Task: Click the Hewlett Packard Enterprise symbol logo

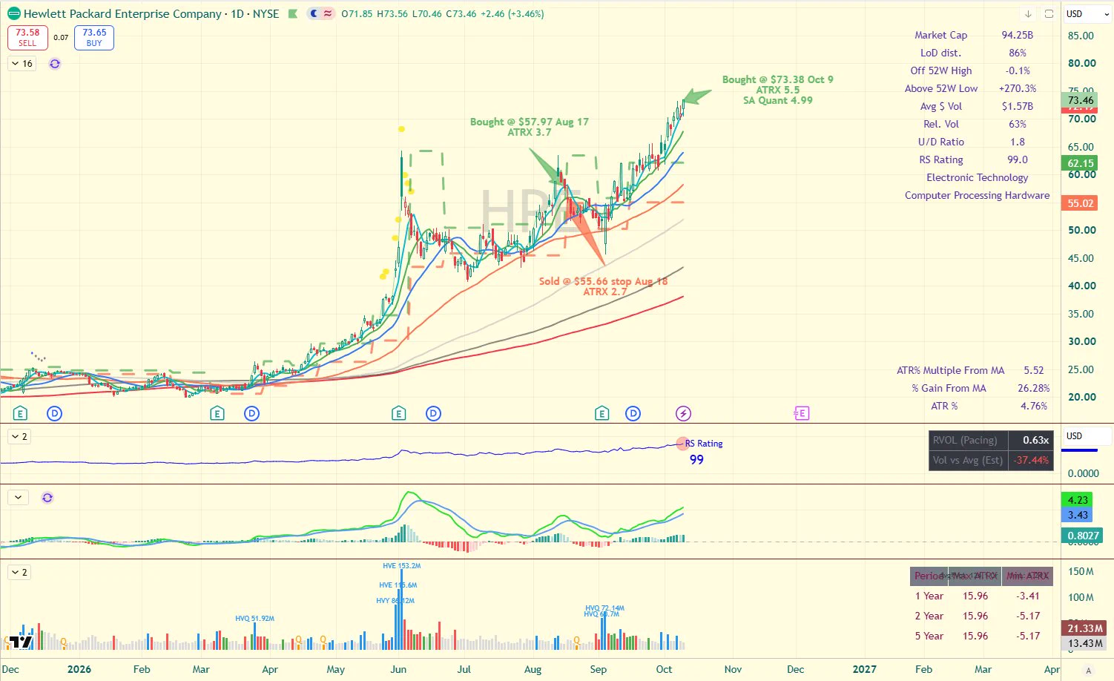Action: (x=13, y=13)
